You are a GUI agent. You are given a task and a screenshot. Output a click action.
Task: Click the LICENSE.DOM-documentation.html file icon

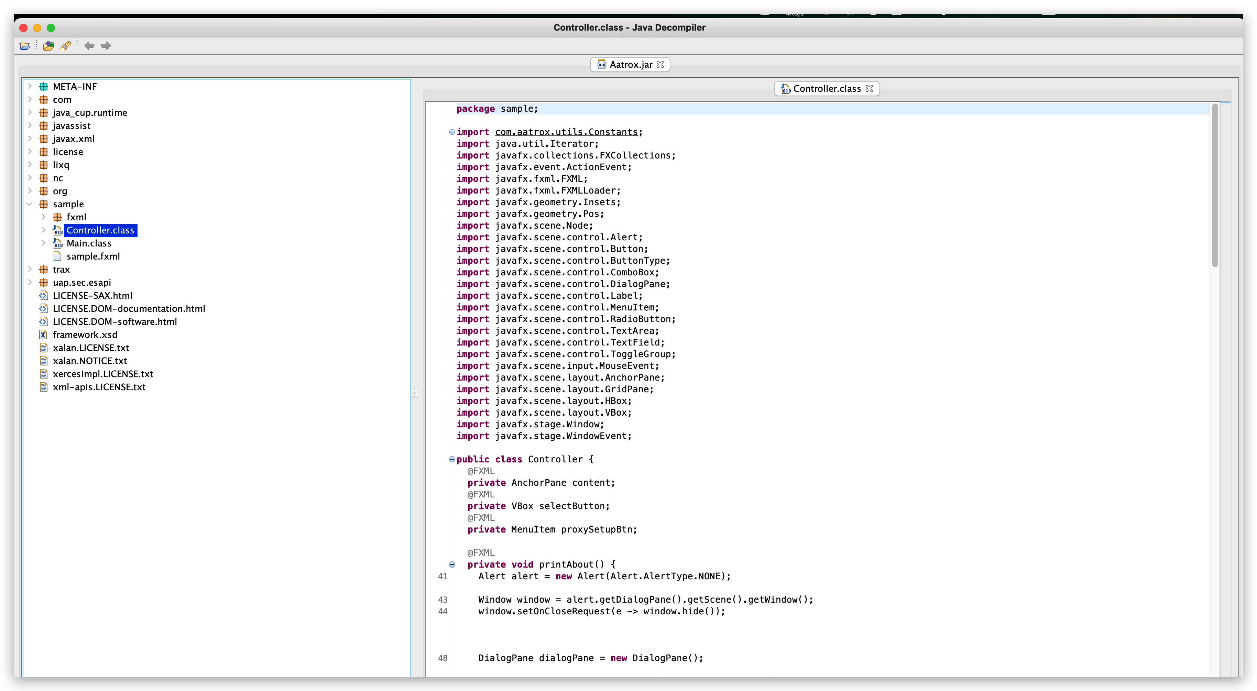click(43, 308)
